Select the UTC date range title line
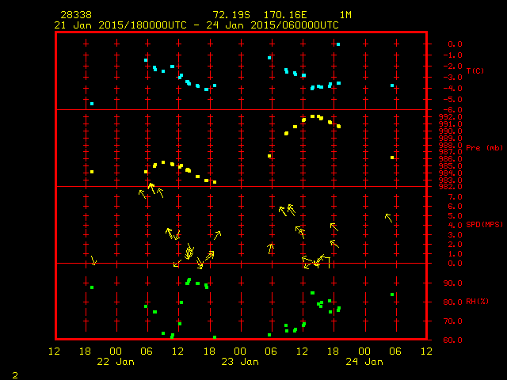The image size is (507, 380). click(196, 25)
